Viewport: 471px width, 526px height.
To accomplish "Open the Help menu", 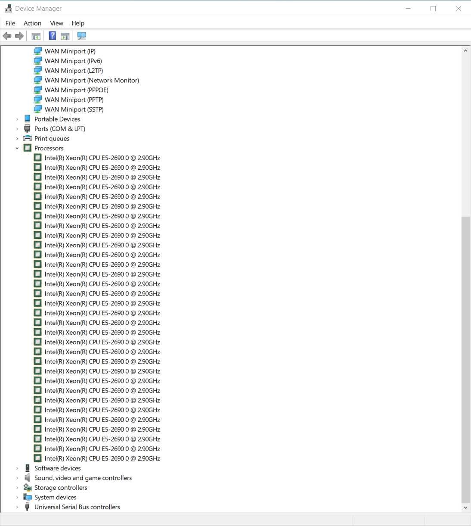I will pyautogui.click(x=78, y=23).
